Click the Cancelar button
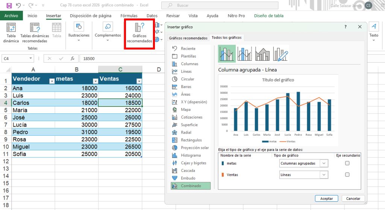385x210 pixels. tap(353, 198)
